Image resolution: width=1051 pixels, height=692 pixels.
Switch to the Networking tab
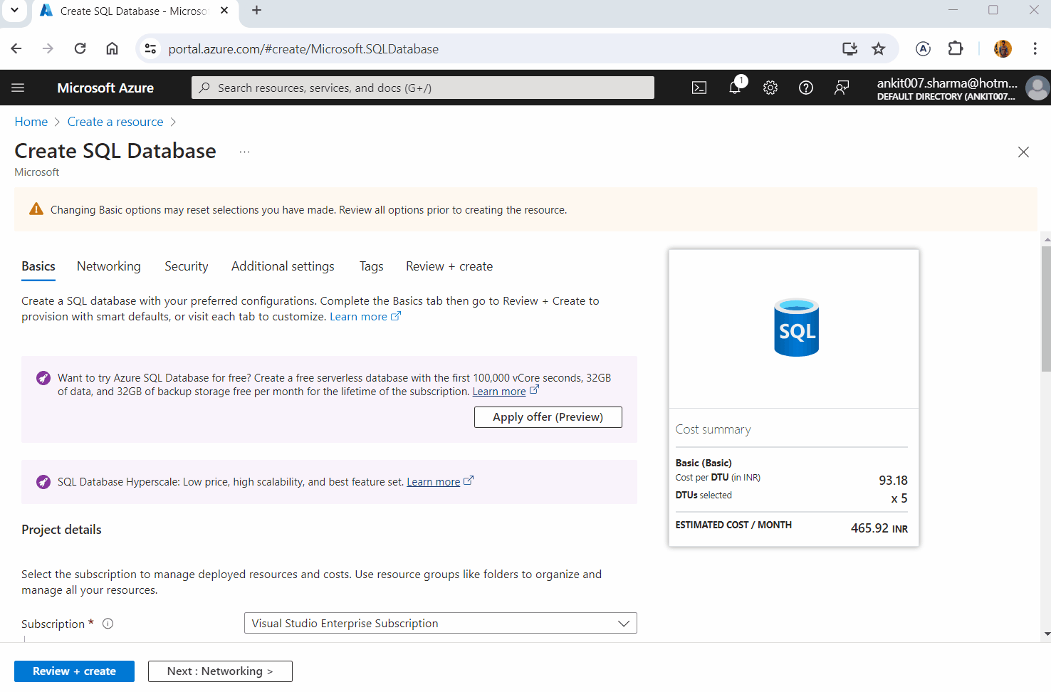pos(109,266)
